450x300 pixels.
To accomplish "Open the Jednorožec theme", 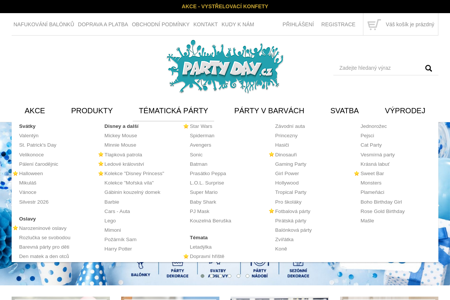I will tap(373, 126).
